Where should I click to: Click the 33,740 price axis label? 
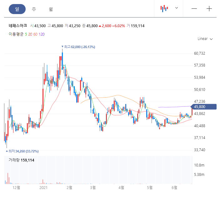pos(199,150)
